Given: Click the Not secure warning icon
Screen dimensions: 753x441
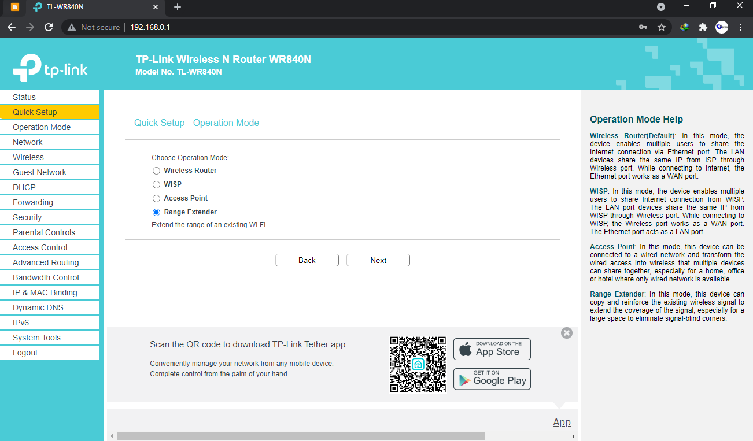Looking at the screenshot, I should click(x=72, y=27).
